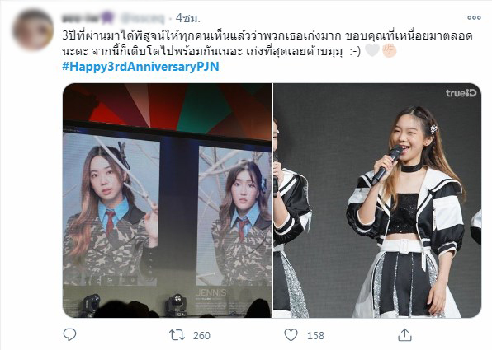Click the trueID watermark on right photo
Image resolution: width=492 pixels, height=350 pixels.
click(x=461, y=93)
